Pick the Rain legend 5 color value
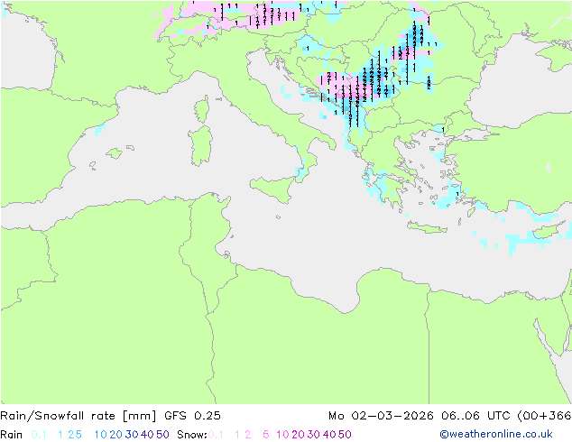Image resolution: width=572 pixels, height=442 pixels. [x=78, y=435]
